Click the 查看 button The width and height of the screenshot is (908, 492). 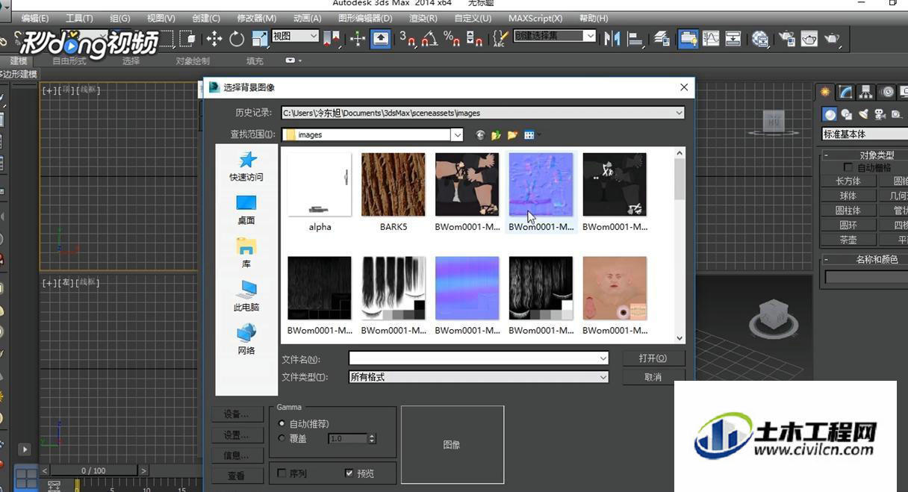pyautogui.click(x=237, y=476)
